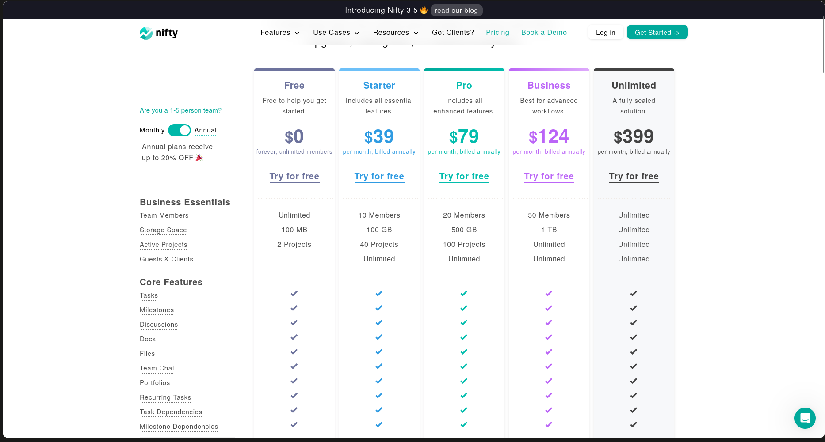Click the Discussions feature label
This screenshot has height=442, width=825.
point(159,325)
